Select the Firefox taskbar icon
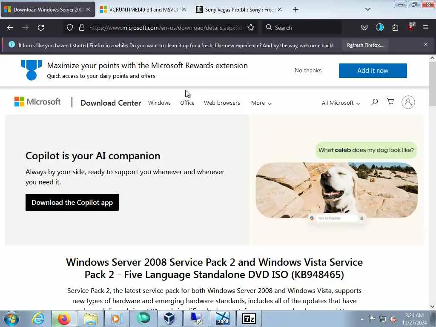The image size is (436, 327). pos(64,318)
